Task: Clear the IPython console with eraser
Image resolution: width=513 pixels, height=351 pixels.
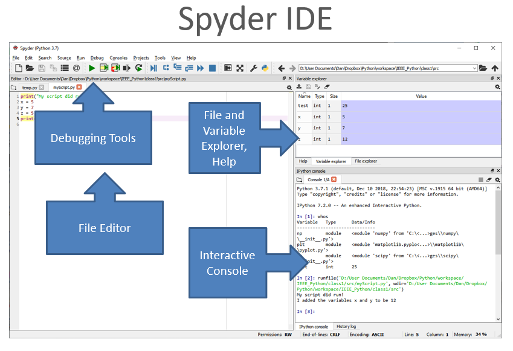Action: pyautogui.click(x=489, y=179)
